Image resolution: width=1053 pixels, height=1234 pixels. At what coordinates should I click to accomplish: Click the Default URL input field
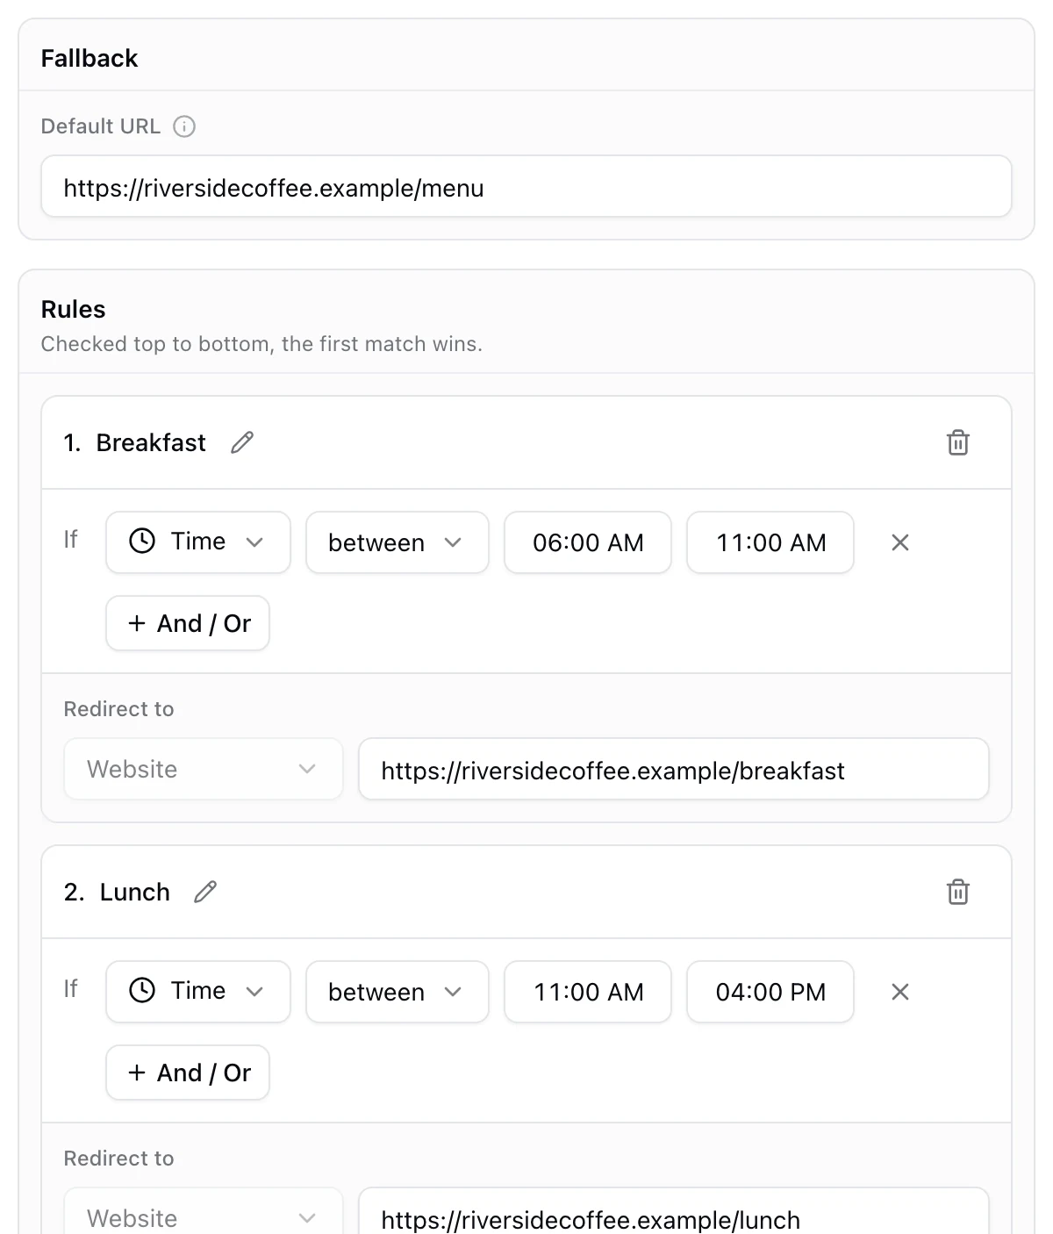tap(526, 186)
